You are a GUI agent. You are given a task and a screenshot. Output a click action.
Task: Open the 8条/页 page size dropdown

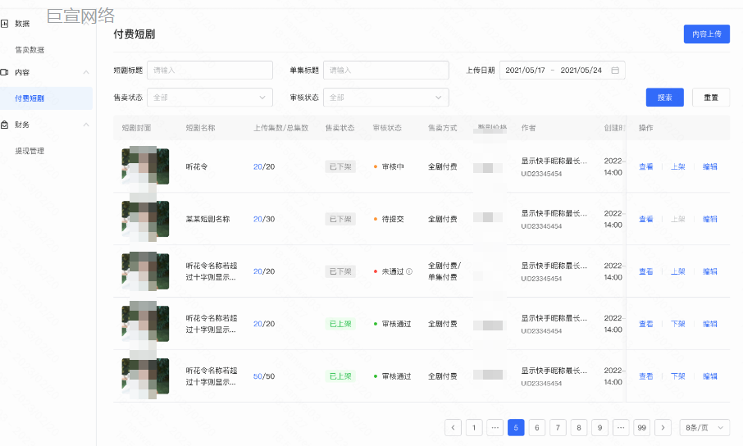point(704,427)
